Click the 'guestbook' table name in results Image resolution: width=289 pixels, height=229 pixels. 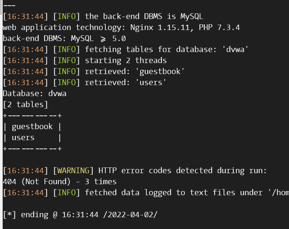(32, 127)
